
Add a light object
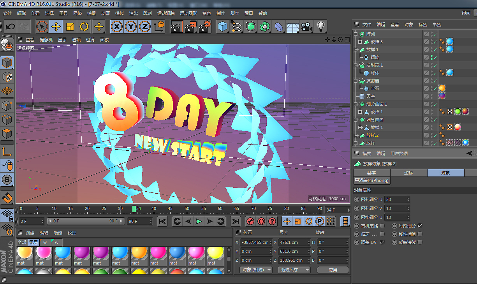click(320, 27)
